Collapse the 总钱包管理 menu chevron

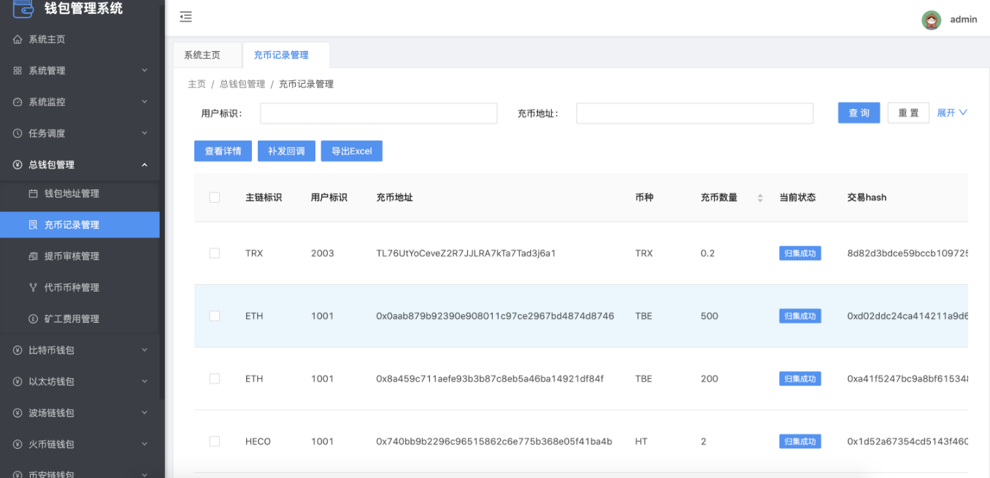[145, 165]
